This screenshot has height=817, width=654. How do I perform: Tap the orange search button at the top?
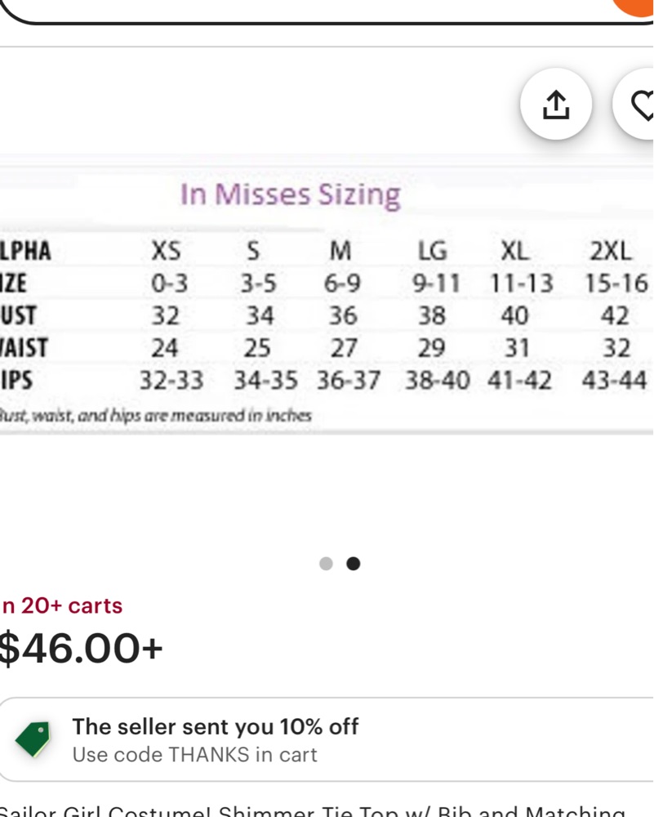(636, 7)
